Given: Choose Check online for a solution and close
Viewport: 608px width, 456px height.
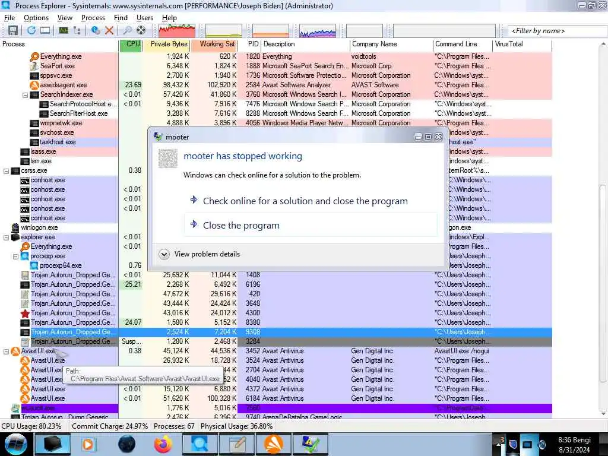Looking at the screenshot, I should [x=311, y=201].
